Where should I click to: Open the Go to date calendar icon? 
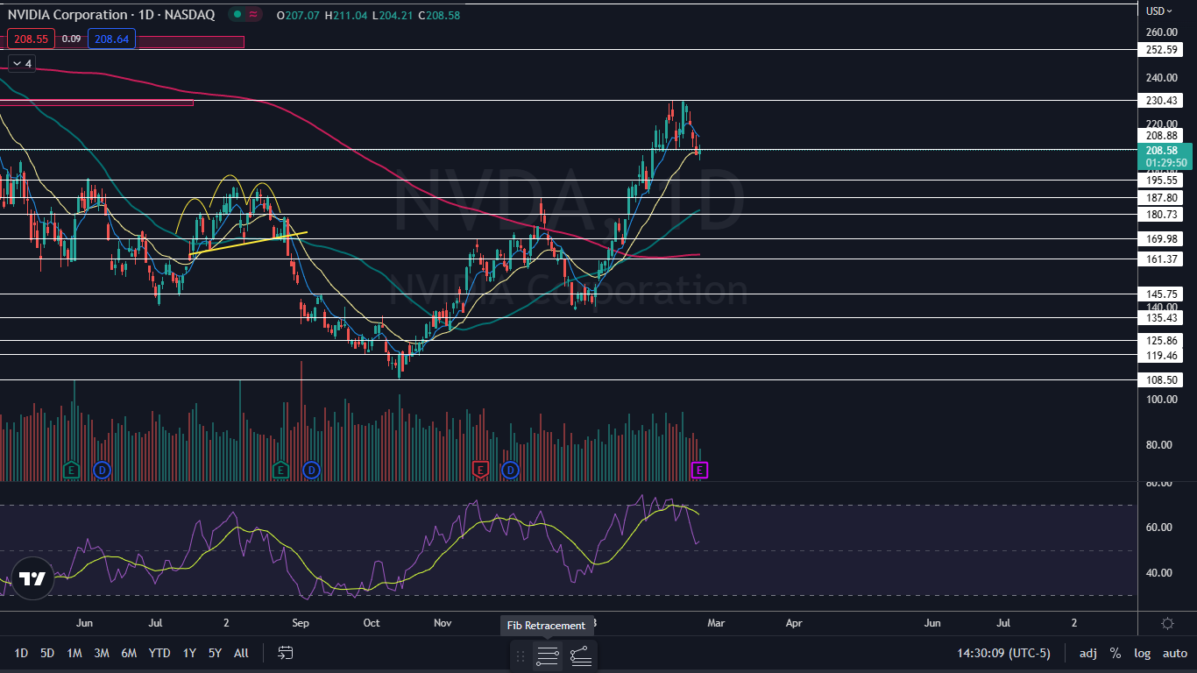tap(285, 653)
